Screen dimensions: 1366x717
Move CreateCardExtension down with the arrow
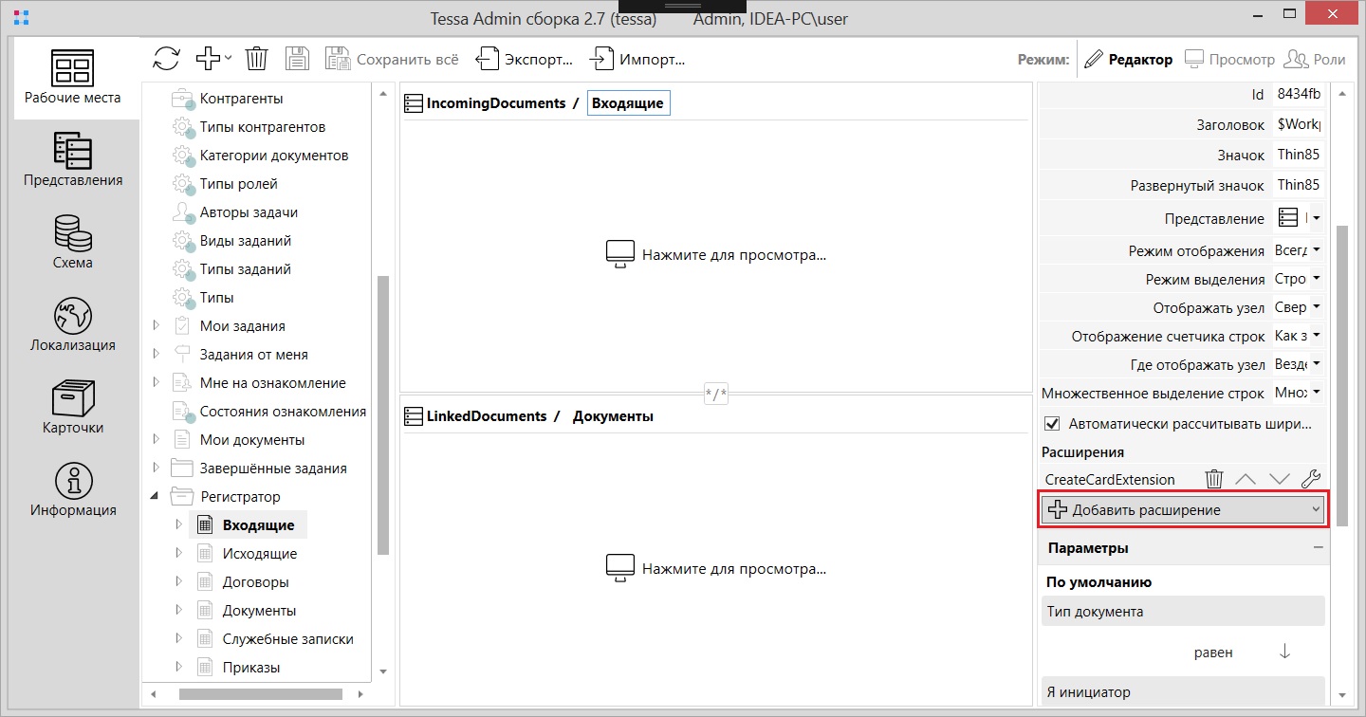coord(1279,480)
